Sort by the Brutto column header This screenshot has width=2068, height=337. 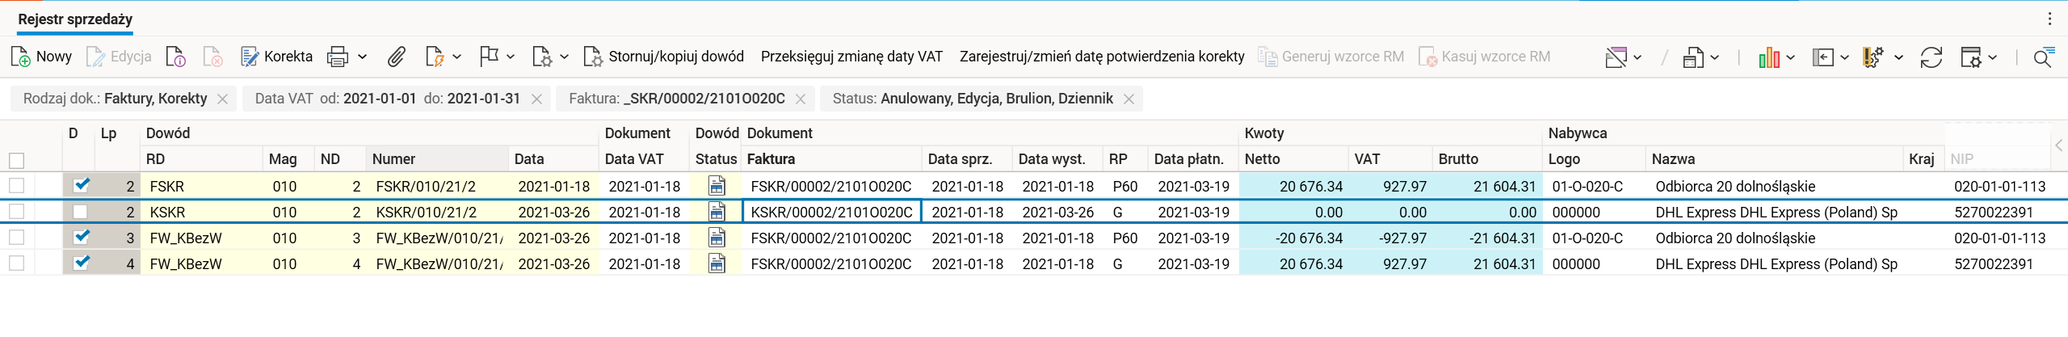(x=1458, y=159)
